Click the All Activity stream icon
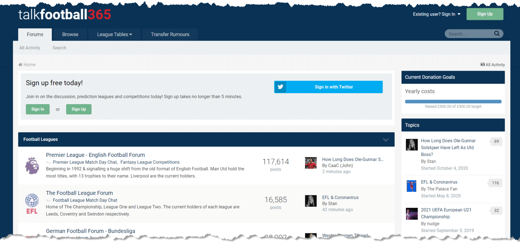 (482, 64)
